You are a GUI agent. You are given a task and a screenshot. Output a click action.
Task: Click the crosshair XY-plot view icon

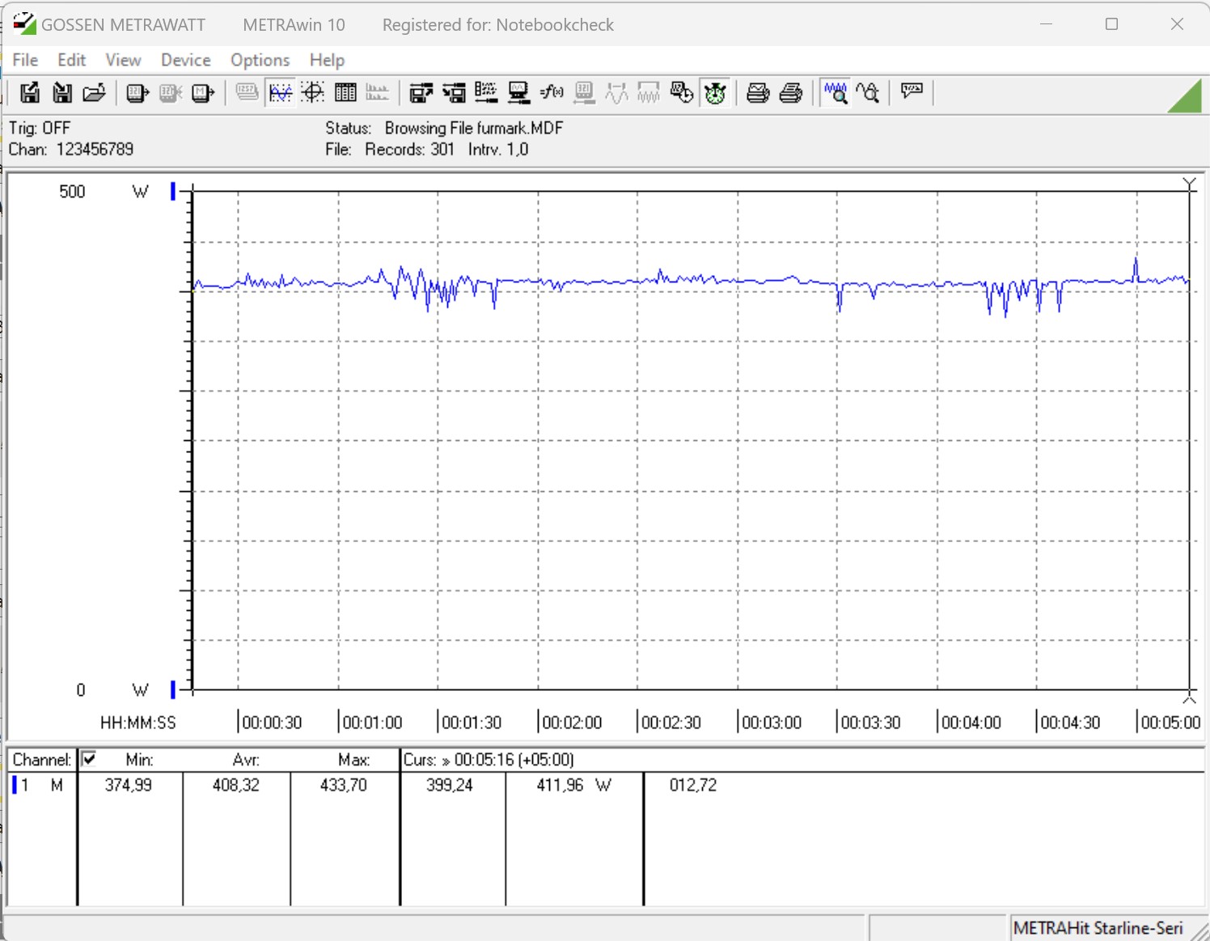(313, 93)
